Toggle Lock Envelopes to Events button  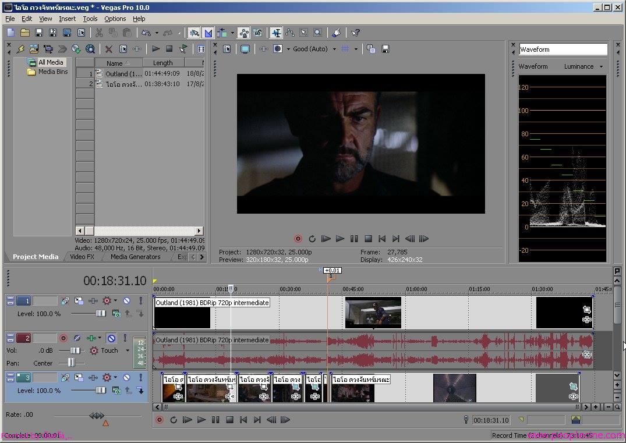[x=243, y=33]
